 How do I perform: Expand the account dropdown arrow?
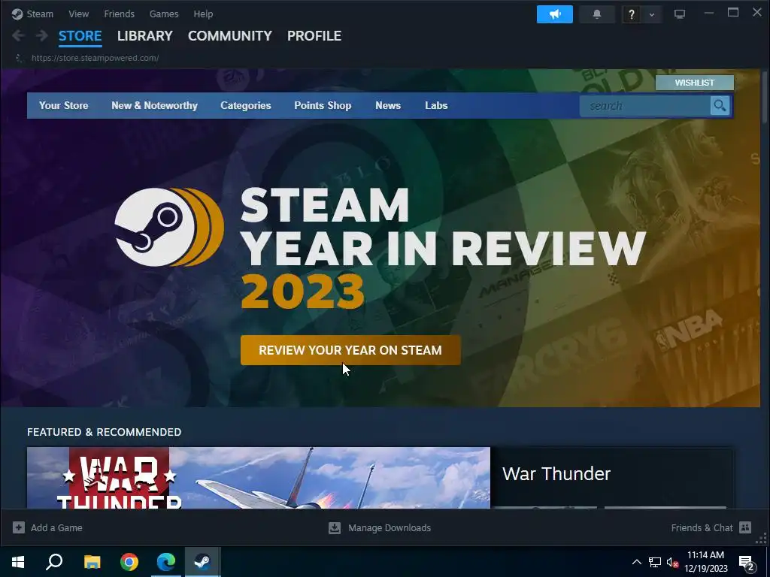pos(652,14)
